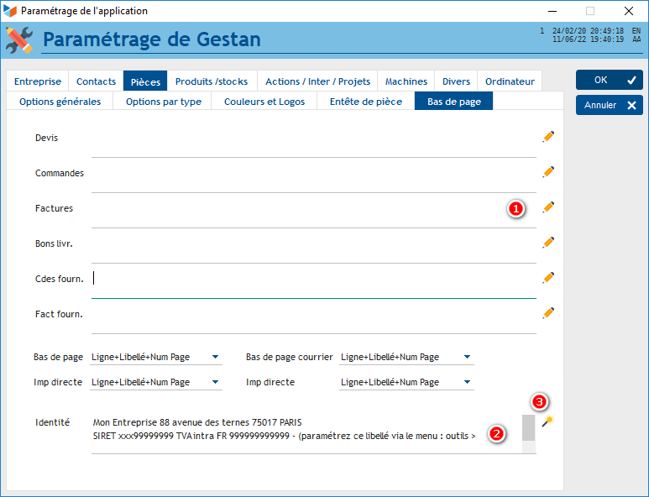
Task: Expand the left Imp directe dropdown
Action: 215,383
